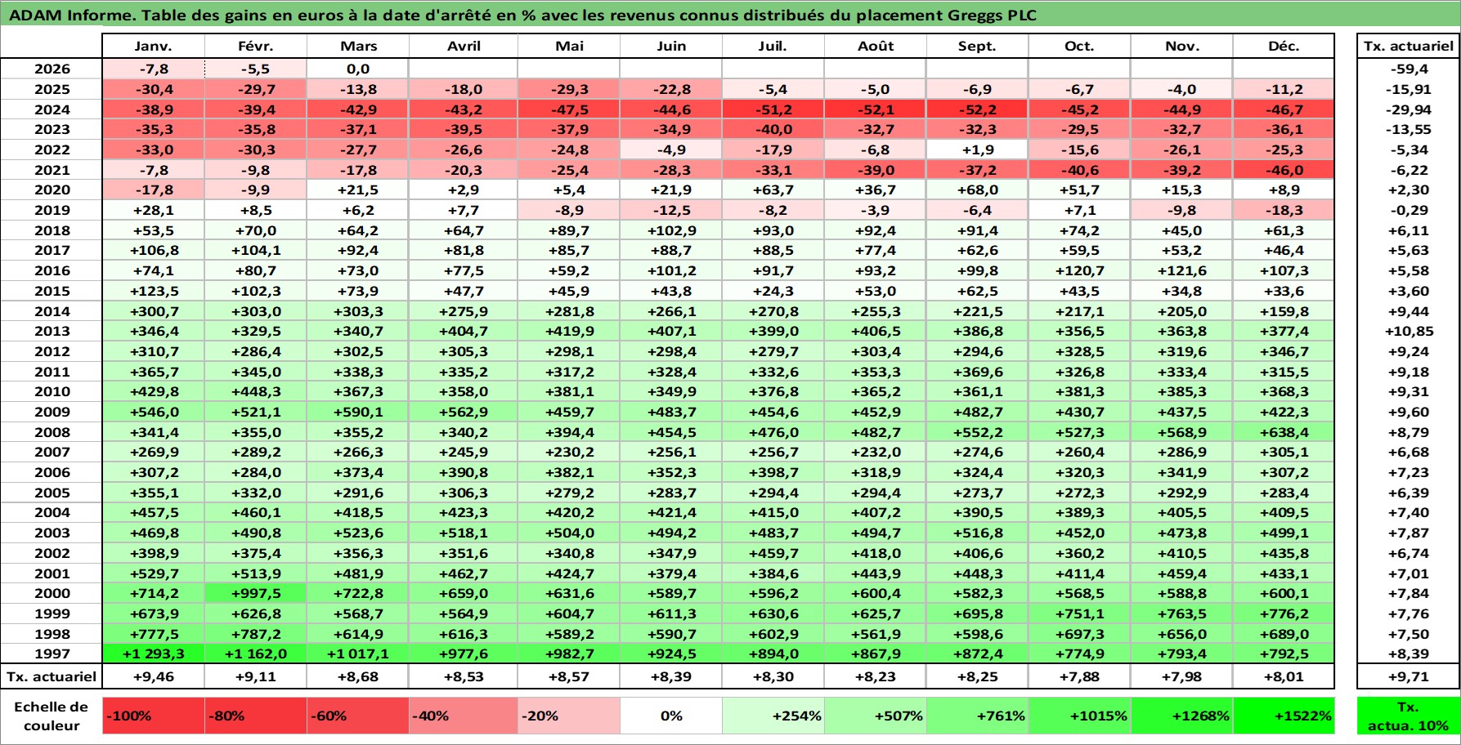Image resolution: width=1461 pixels, height=745 pixels.
Task: Click the -20% pale red swatch
Action: [569, 716]
